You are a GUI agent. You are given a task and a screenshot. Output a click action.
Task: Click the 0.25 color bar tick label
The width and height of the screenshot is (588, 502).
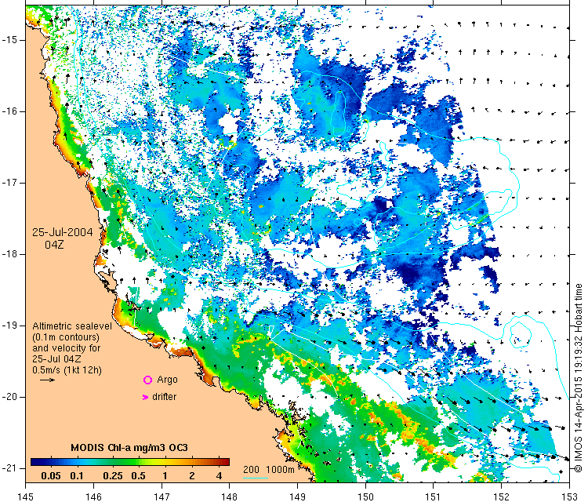coord(113,476)
